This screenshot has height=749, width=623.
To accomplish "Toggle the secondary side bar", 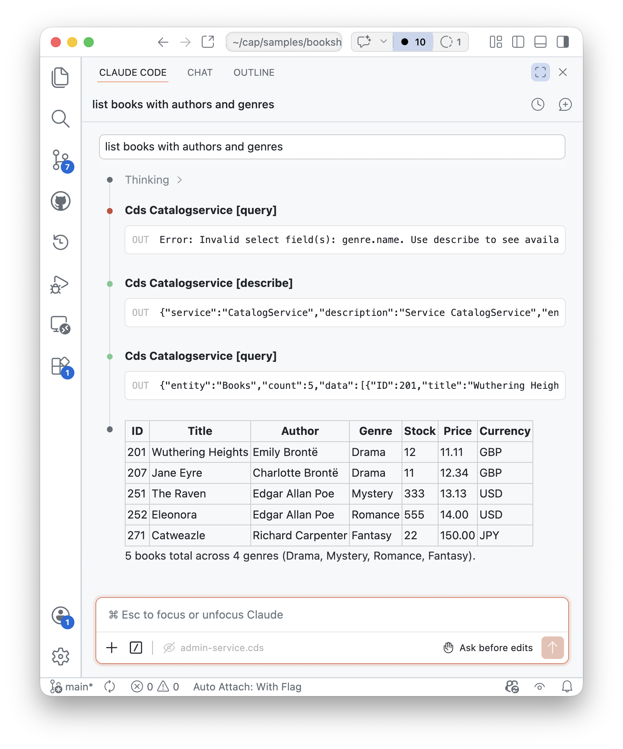I will pyautogui.click(x=563, y=42).
